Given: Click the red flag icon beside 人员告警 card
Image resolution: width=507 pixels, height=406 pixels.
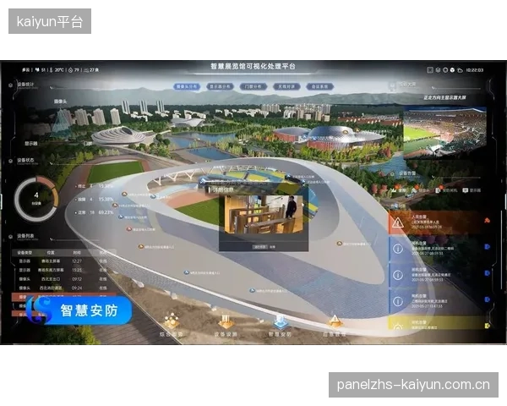Looking at the screenshot, I should click(488, 221).
